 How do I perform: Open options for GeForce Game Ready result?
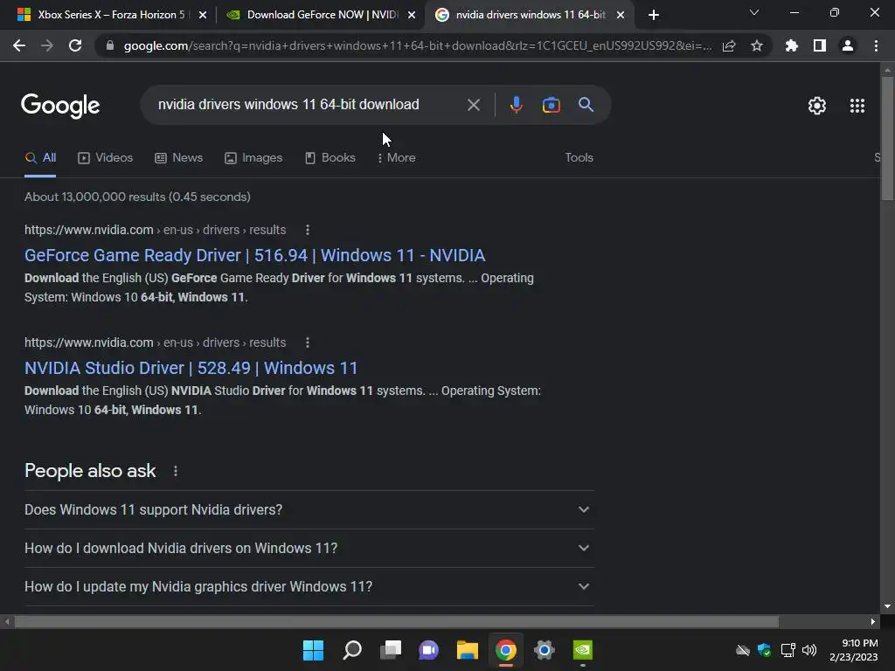click(x=308, y=230)
